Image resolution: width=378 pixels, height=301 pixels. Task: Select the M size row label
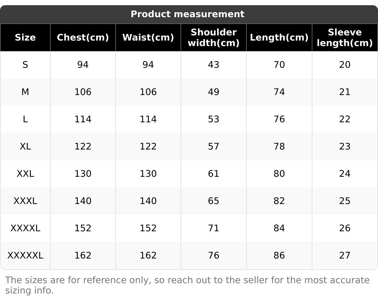click(25, 92)
